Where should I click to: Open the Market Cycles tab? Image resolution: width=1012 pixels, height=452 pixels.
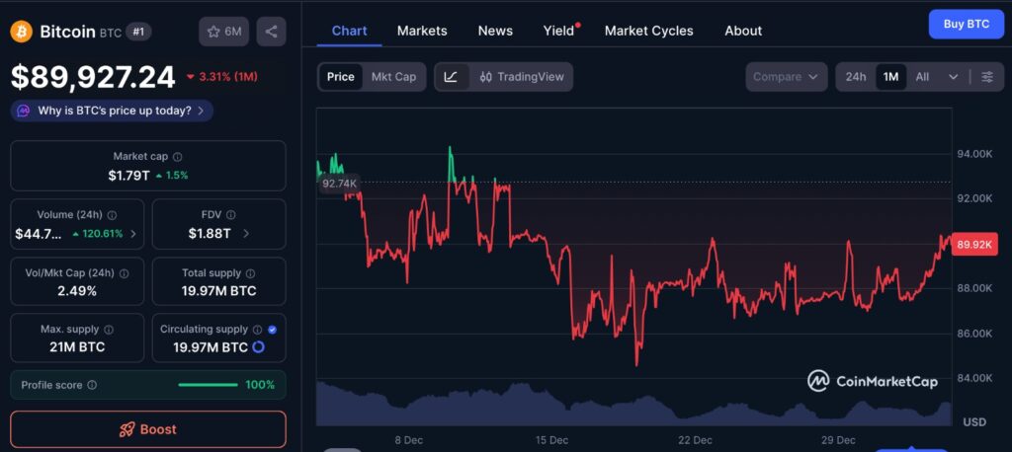click(x=648, y=31)
